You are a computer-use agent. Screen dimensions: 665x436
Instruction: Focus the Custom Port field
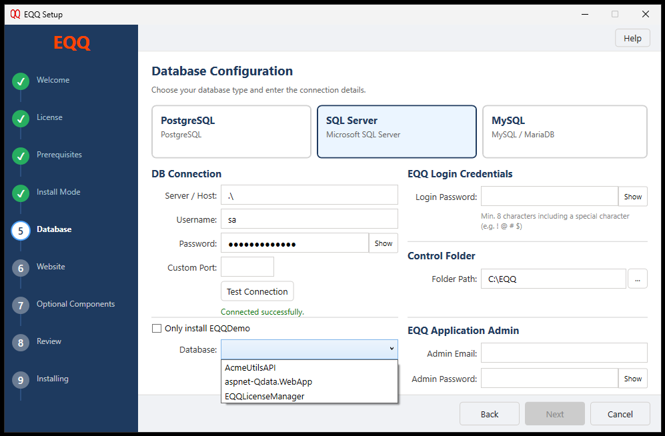pos(247,267)
